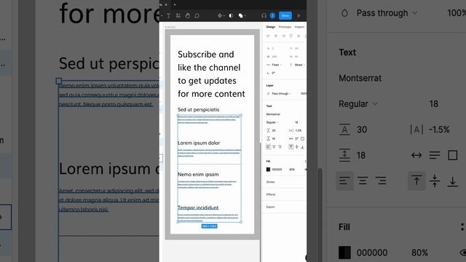
Task: Close the current file tab with the x
Action: click(166, 5)
